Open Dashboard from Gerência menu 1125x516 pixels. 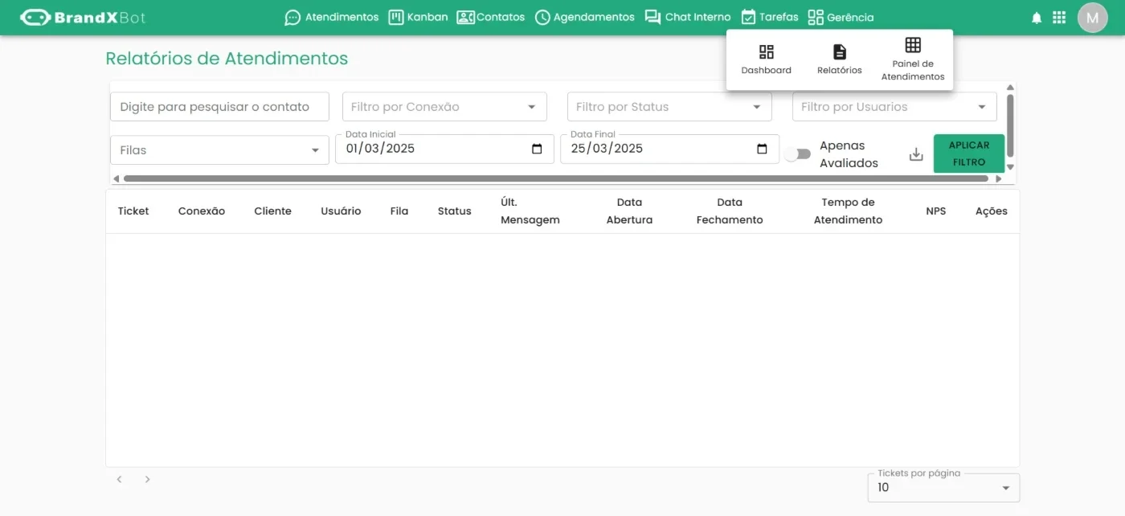tap(767, 60)
